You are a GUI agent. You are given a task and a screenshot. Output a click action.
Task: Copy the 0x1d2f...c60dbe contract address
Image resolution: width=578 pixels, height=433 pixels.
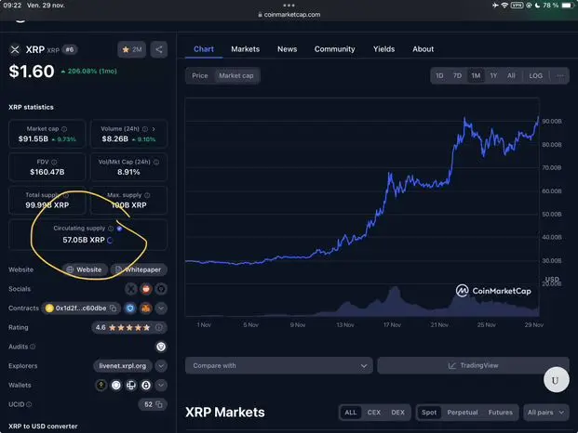114,308
